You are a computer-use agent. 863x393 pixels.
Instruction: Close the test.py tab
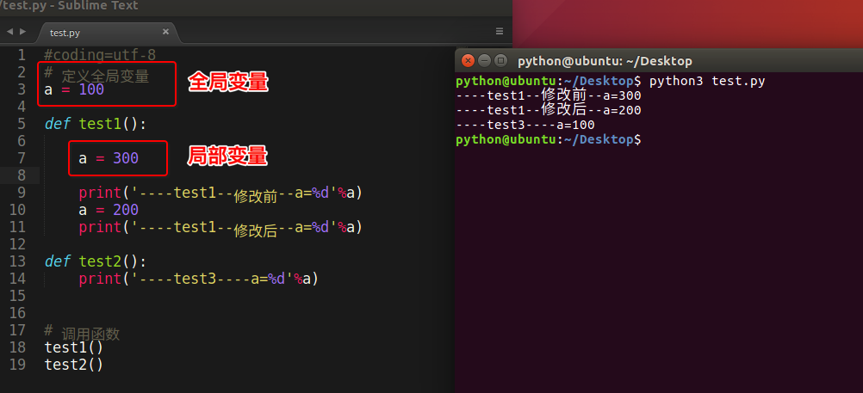(x=165, y=32)
